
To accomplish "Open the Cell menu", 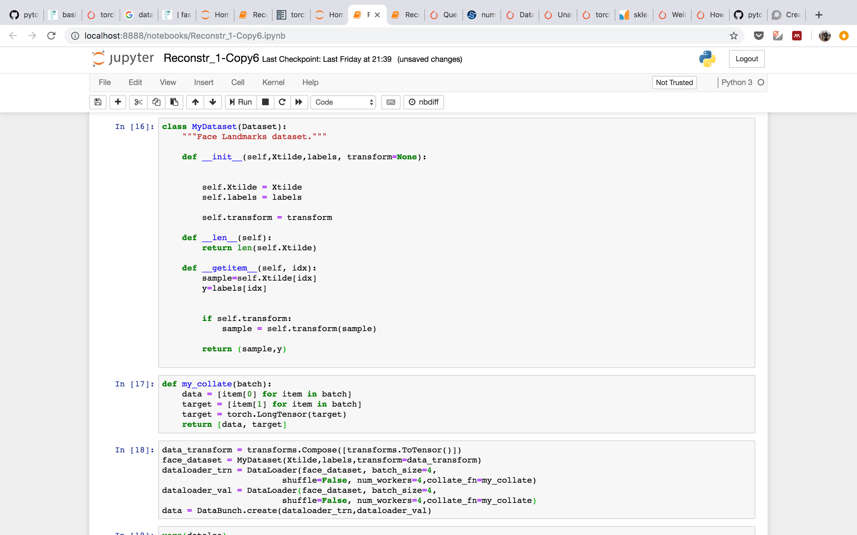I will pos(238,82).
